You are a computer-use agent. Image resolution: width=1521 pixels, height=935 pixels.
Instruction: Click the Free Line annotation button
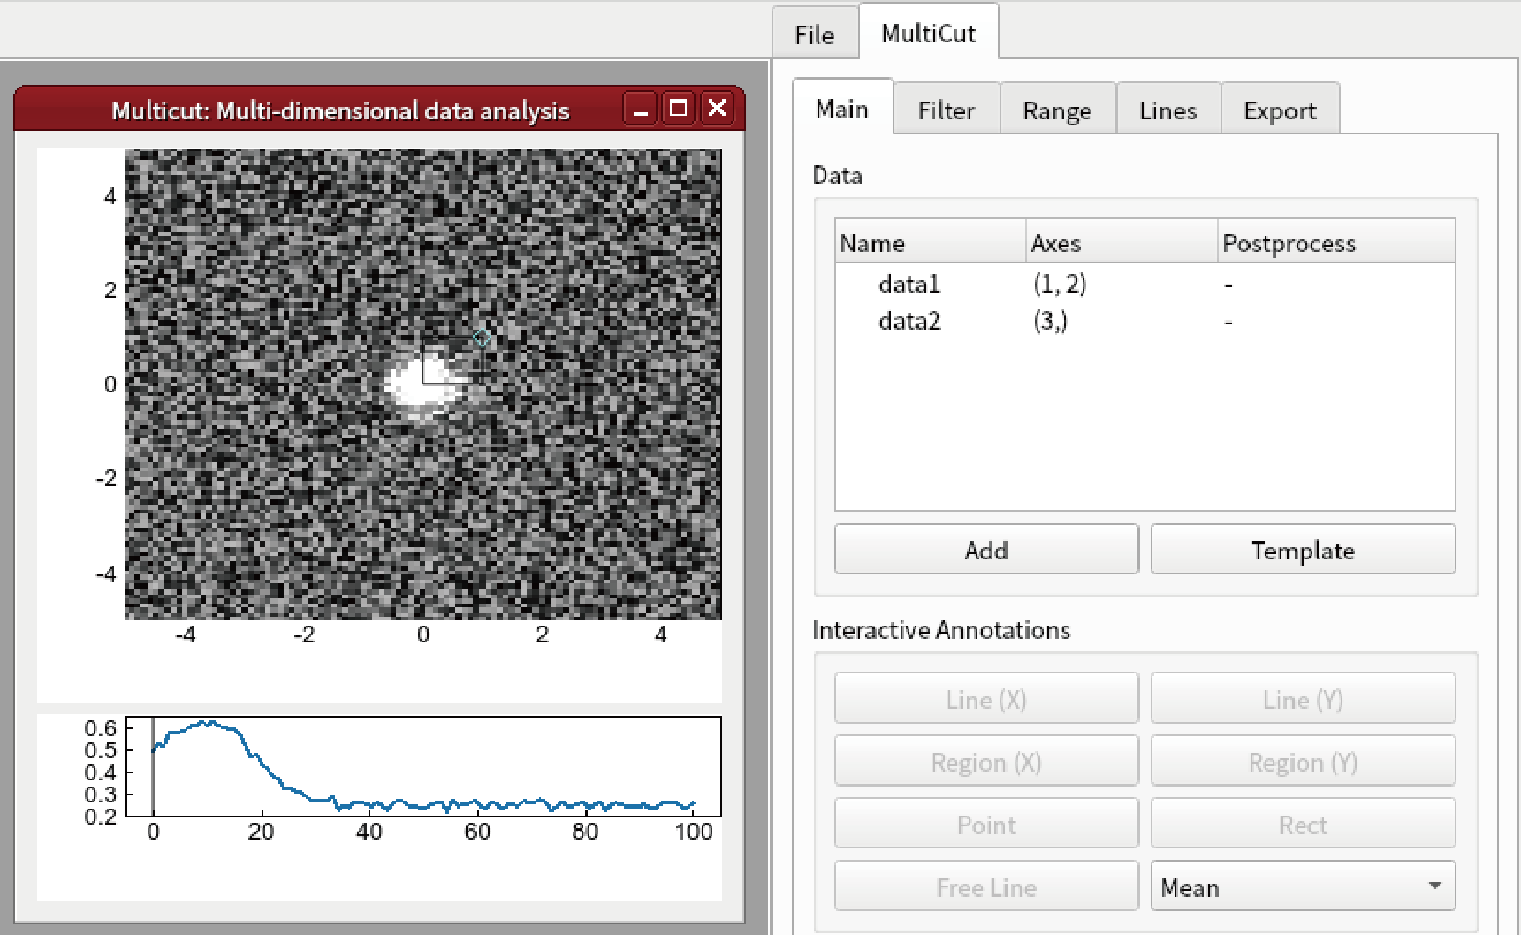[x=986, y=887]
